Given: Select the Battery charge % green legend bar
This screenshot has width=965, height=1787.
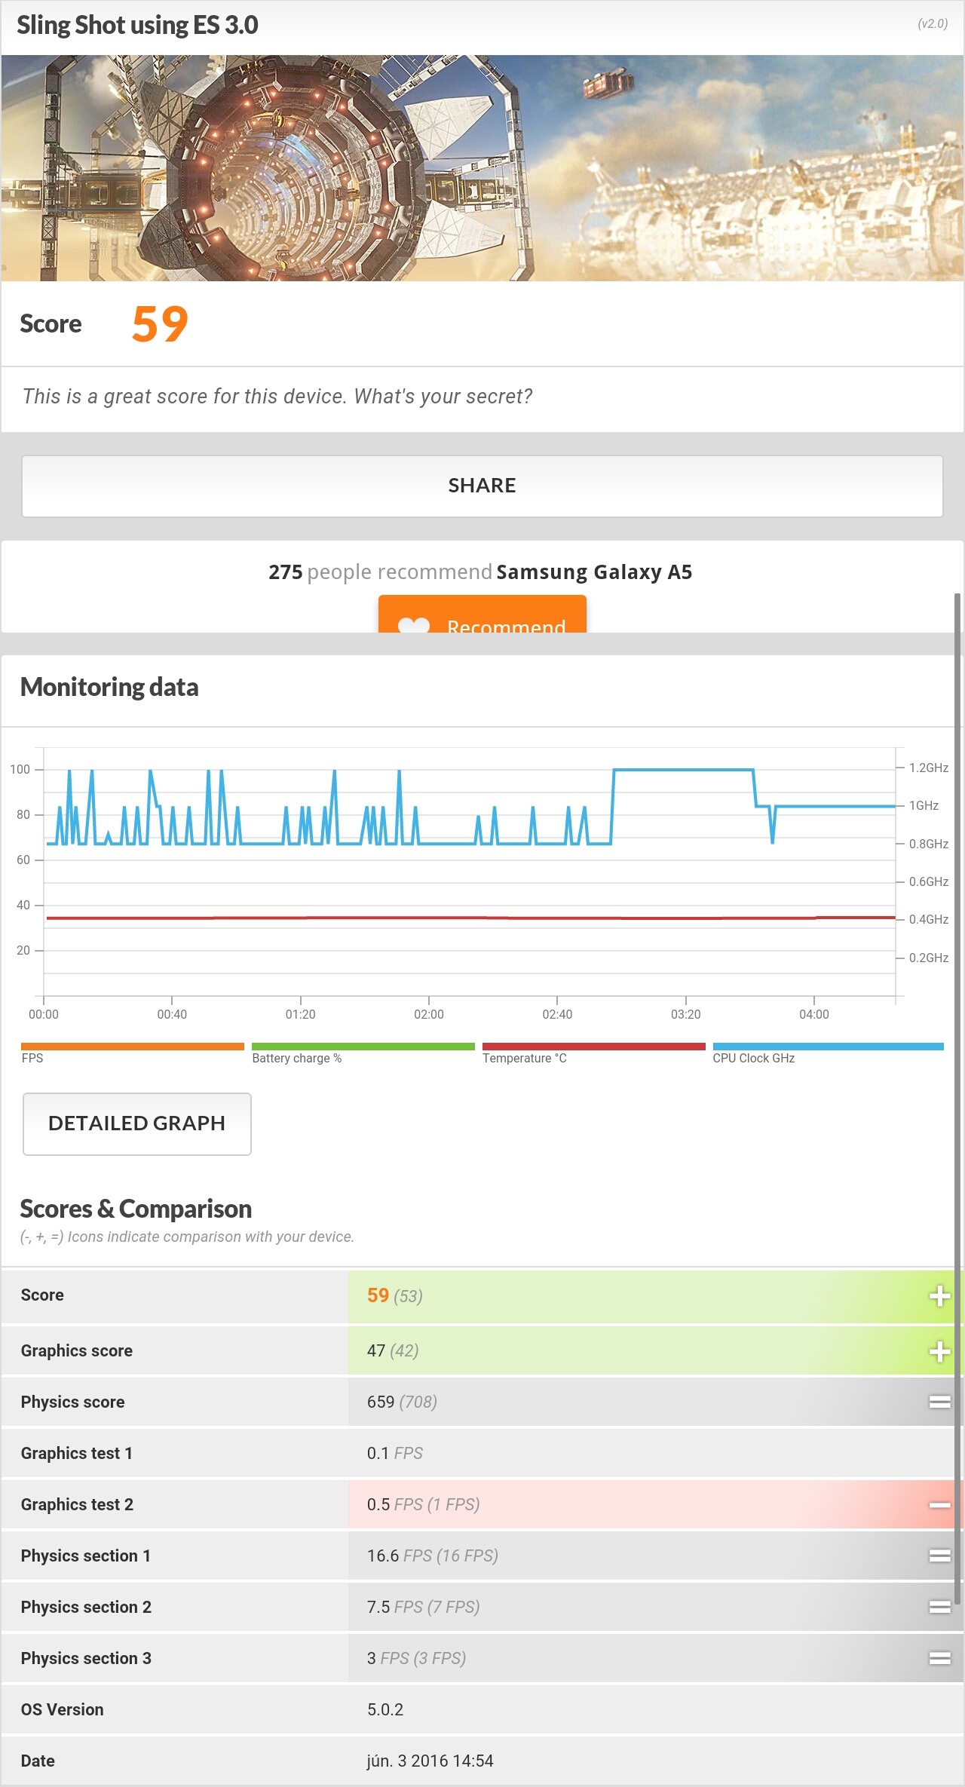Looking at the screenshot, I should tap(363, 1047).
